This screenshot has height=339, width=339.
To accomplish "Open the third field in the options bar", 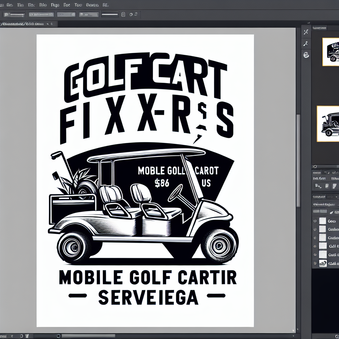I will (66, 15).
